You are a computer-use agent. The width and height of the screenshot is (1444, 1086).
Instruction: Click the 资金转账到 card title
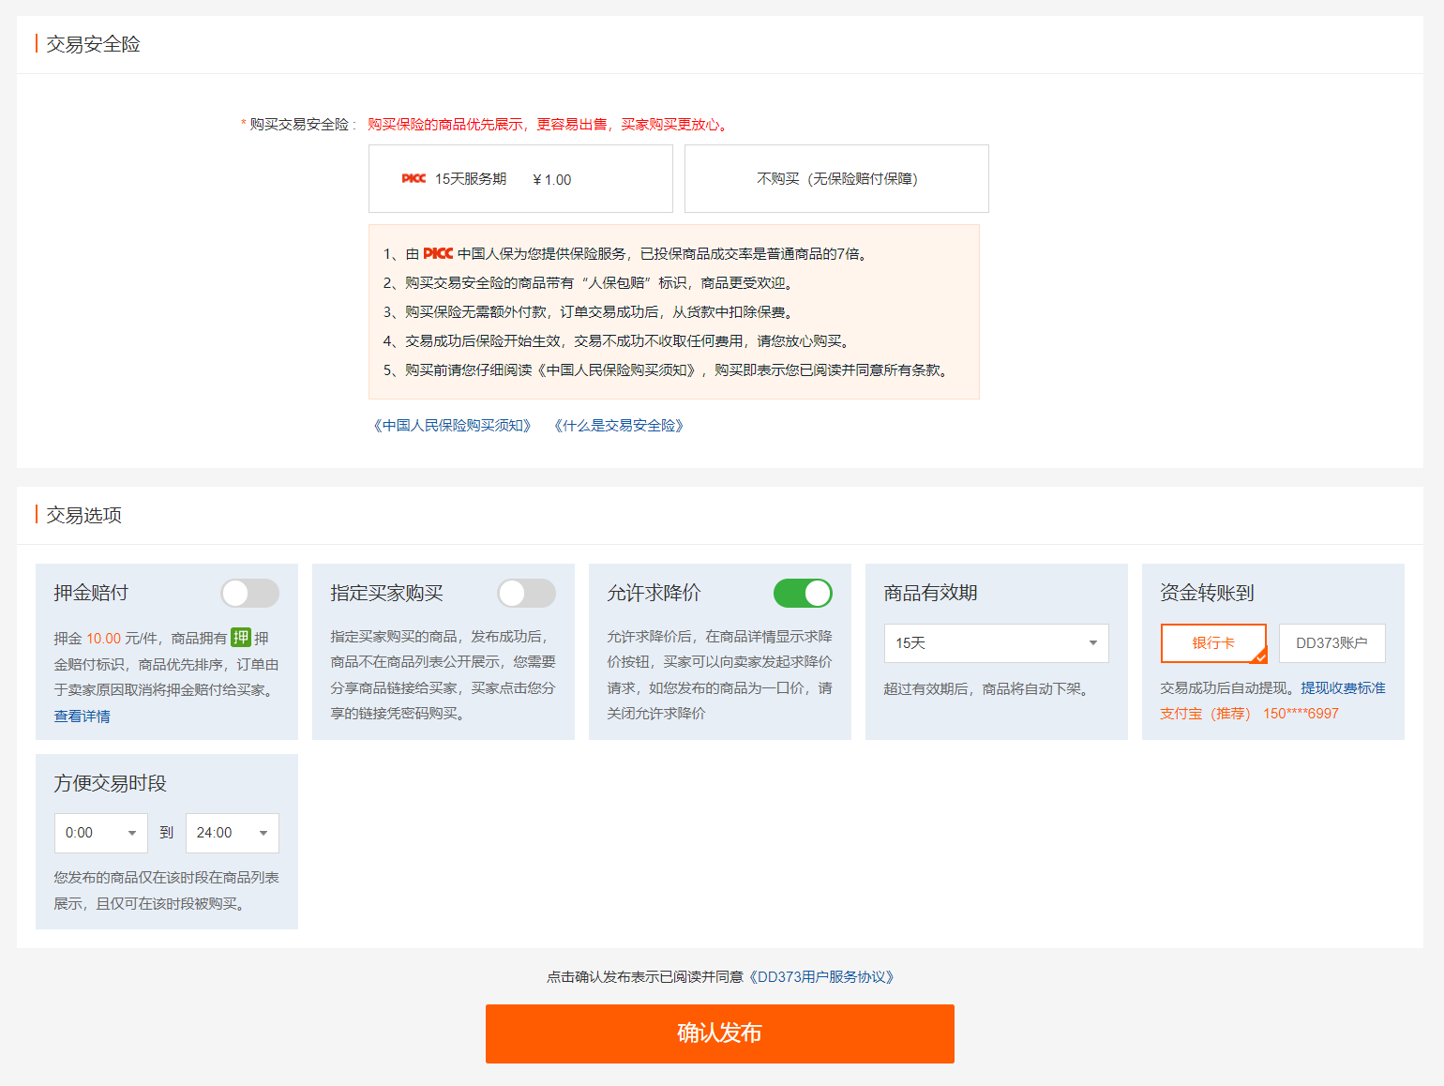pos(1207,593)
